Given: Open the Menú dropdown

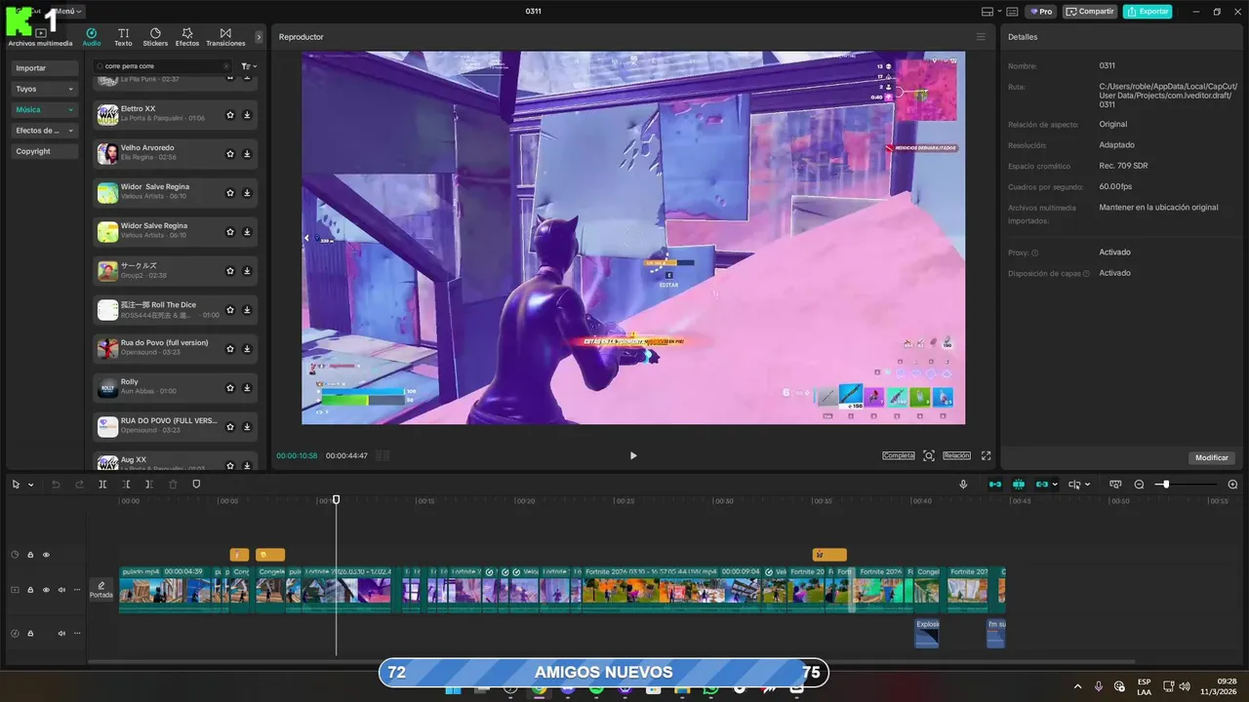Looking at the screenshot, I should click(x=70, y=11).
